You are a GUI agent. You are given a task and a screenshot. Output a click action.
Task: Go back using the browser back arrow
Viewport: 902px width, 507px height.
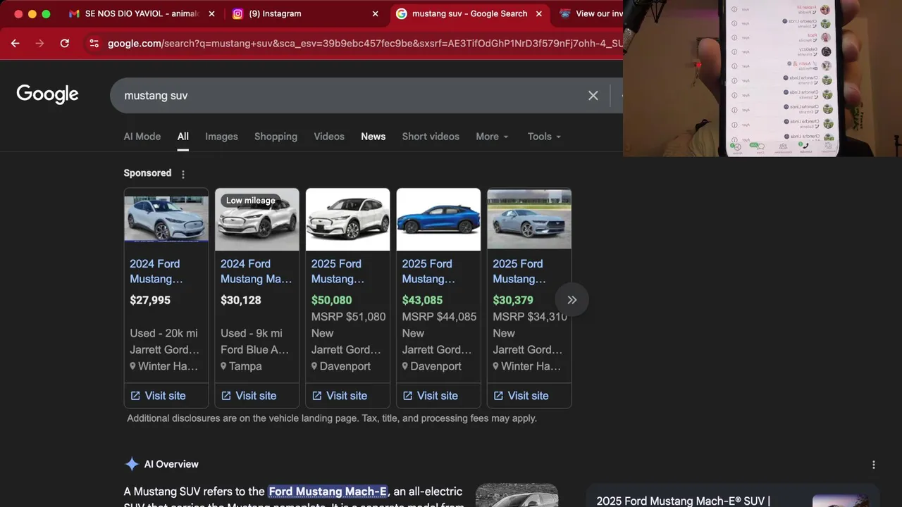pyautogui.click(x=15, y=43)
